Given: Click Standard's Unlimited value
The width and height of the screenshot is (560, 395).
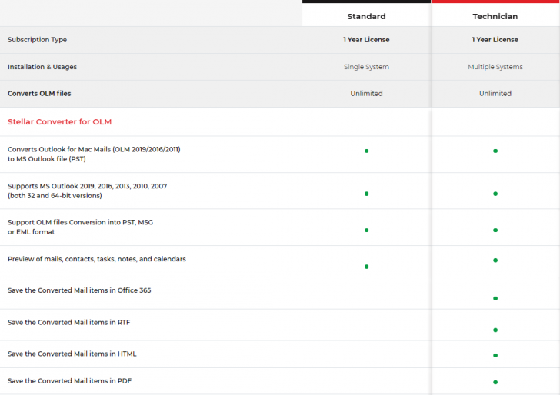Looking at the screenshot, I should pos(366,94).
